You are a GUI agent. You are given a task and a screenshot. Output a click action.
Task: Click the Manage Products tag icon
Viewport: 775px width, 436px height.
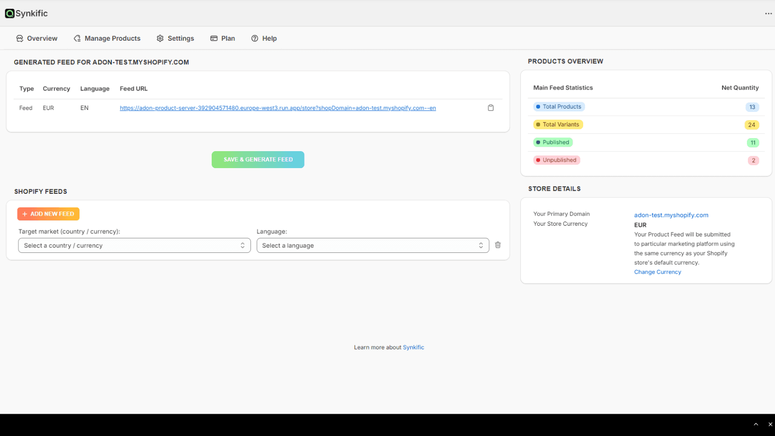point(77,38)
